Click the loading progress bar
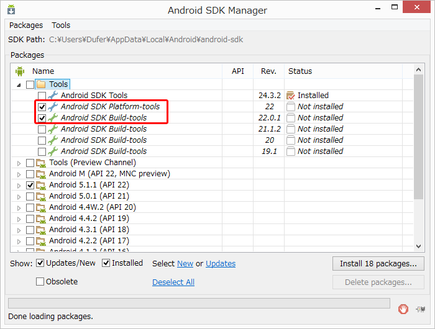 click(x=199, y=303)
